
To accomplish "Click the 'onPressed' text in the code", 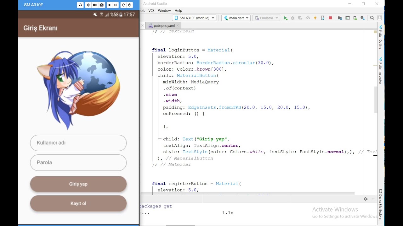I will (x=175, y=114).
